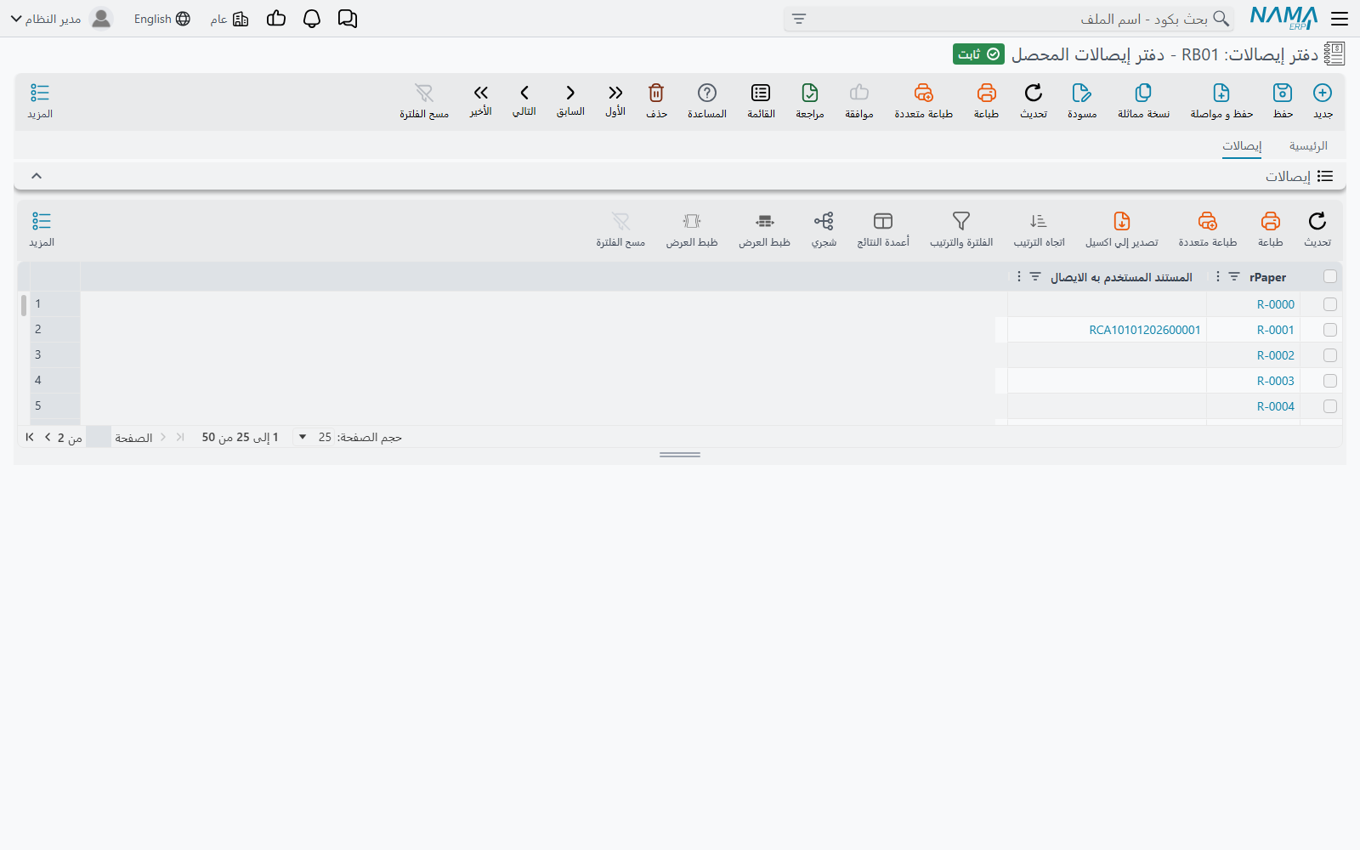Click grid toolbar تحديث (Refresh) icon

coord(1317,221)
